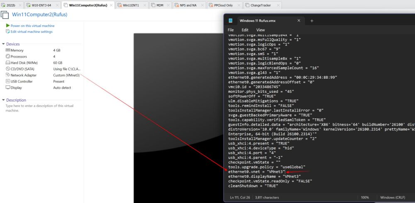415x203 pixels.
Task: Collapse the Devices section
Action: [3, 44]
